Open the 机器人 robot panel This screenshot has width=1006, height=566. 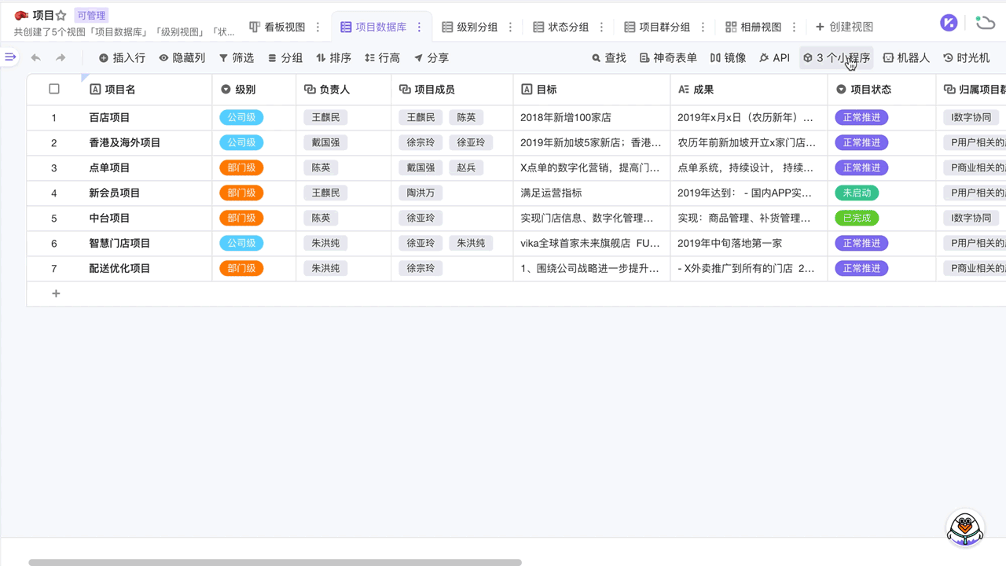click(905, 58)
